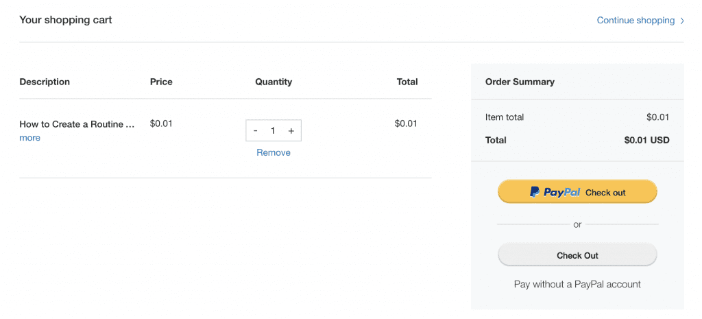Click the $0.01 USD total amount

(x=646, y=140)
